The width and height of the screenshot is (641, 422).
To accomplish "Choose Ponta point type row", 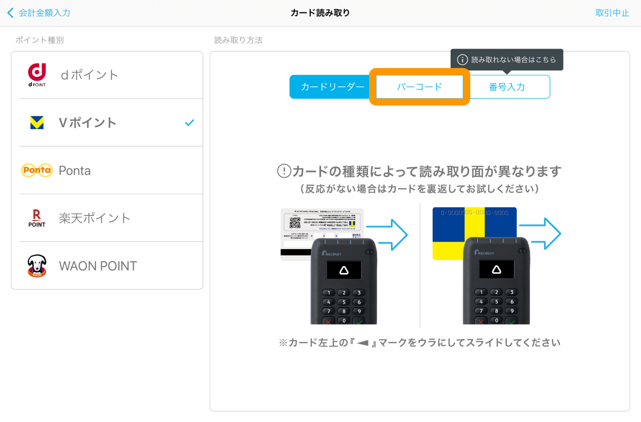I will 107,170.
